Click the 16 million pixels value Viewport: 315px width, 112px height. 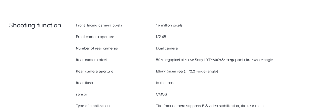coord(169,25)
